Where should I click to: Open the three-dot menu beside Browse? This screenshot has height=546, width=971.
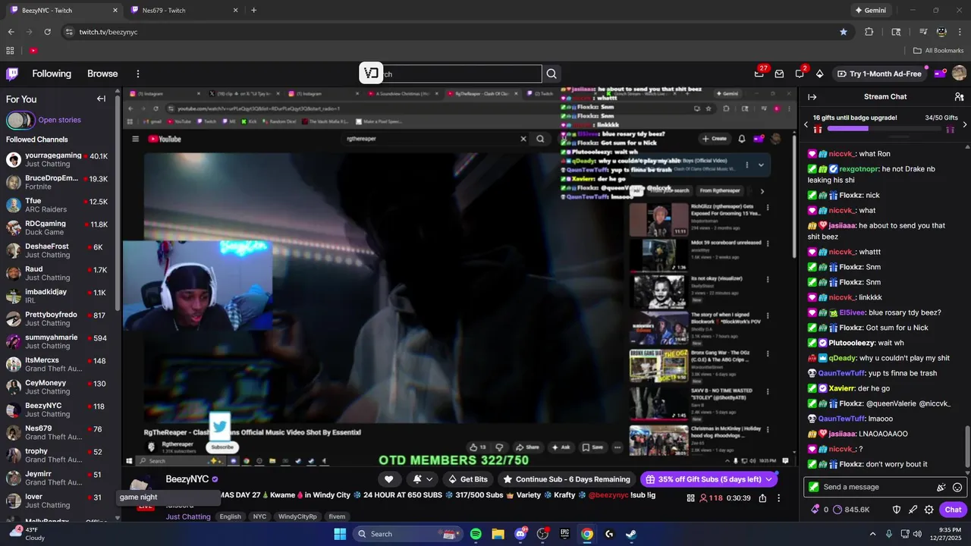pos(137,74)
